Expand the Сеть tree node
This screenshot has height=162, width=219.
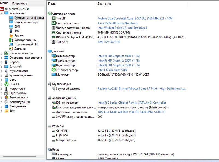[2, 80]
